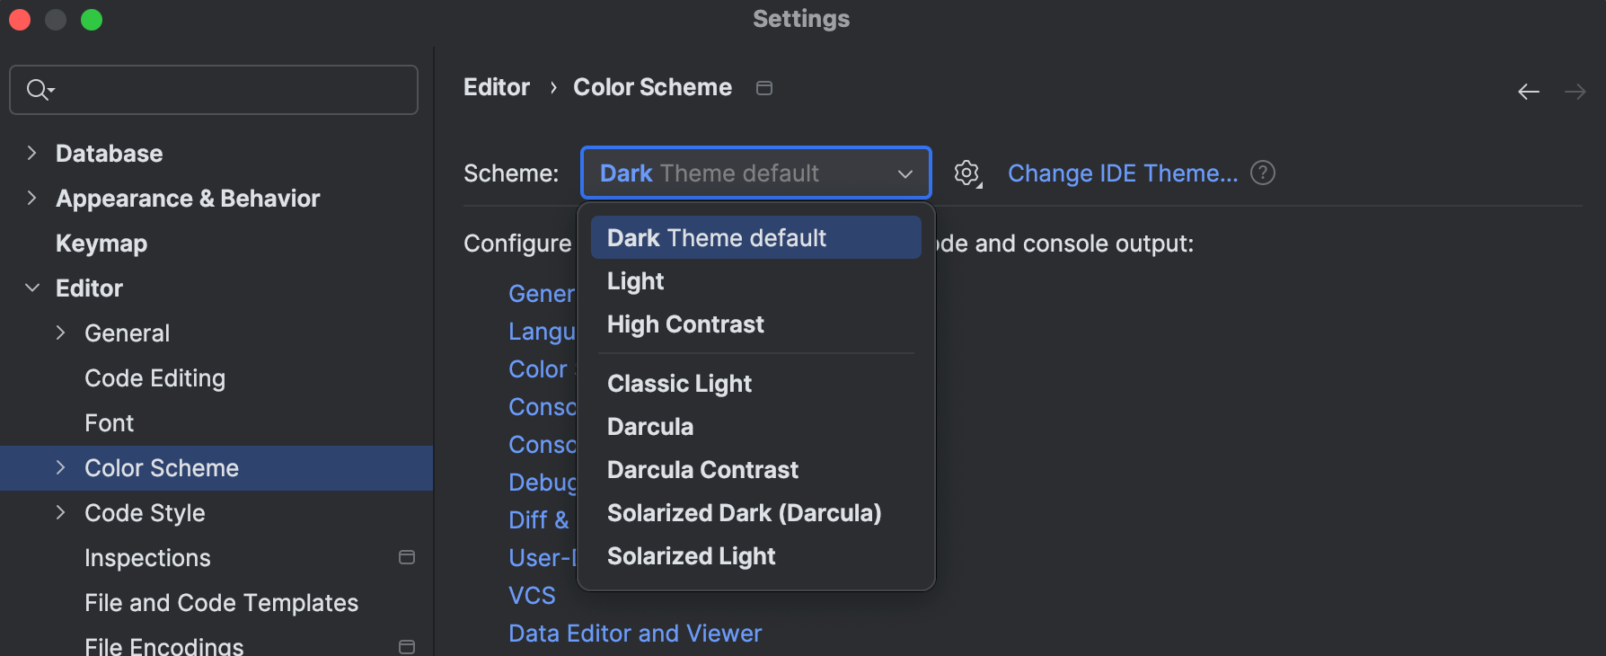The width and height of the screenshot is (1606, 656).
Task: Click the help question mark beside Change IDE Theme
Action: 1262,173
